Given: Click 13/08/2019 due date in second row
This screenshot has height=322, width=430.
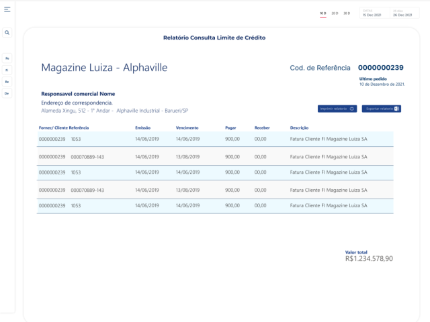Looking at the screenshot, I should (188, 157).
